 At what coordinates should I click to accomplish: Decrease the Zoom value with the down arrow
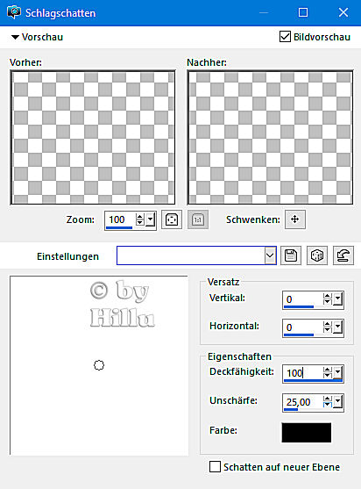(x=139, y=222)
